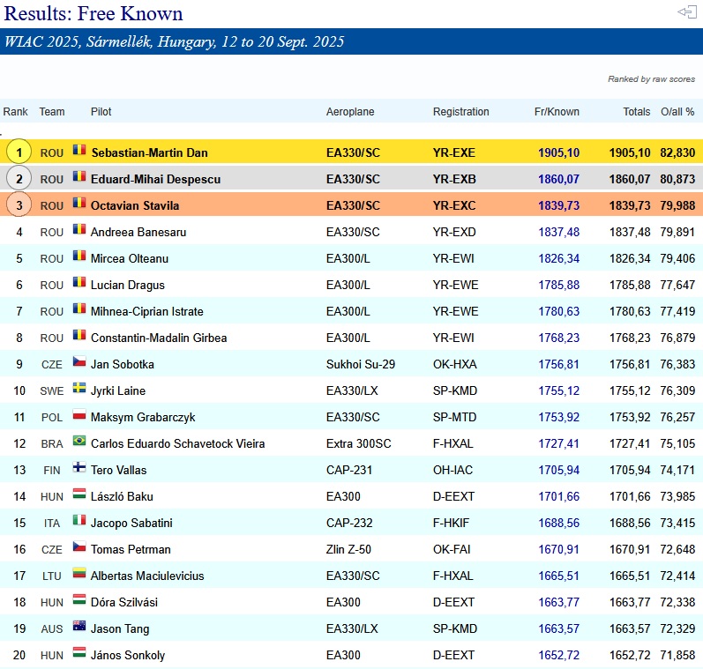Click the Romanian flag beside Sebastian-Martin Dan
This screenshot has height=669, width=703.
(79, 150)
